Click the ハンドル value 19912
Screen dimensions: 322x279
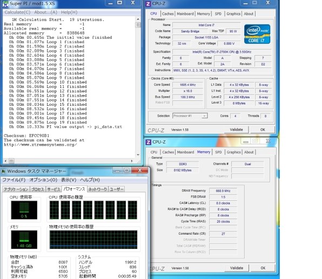pos(131,262)
